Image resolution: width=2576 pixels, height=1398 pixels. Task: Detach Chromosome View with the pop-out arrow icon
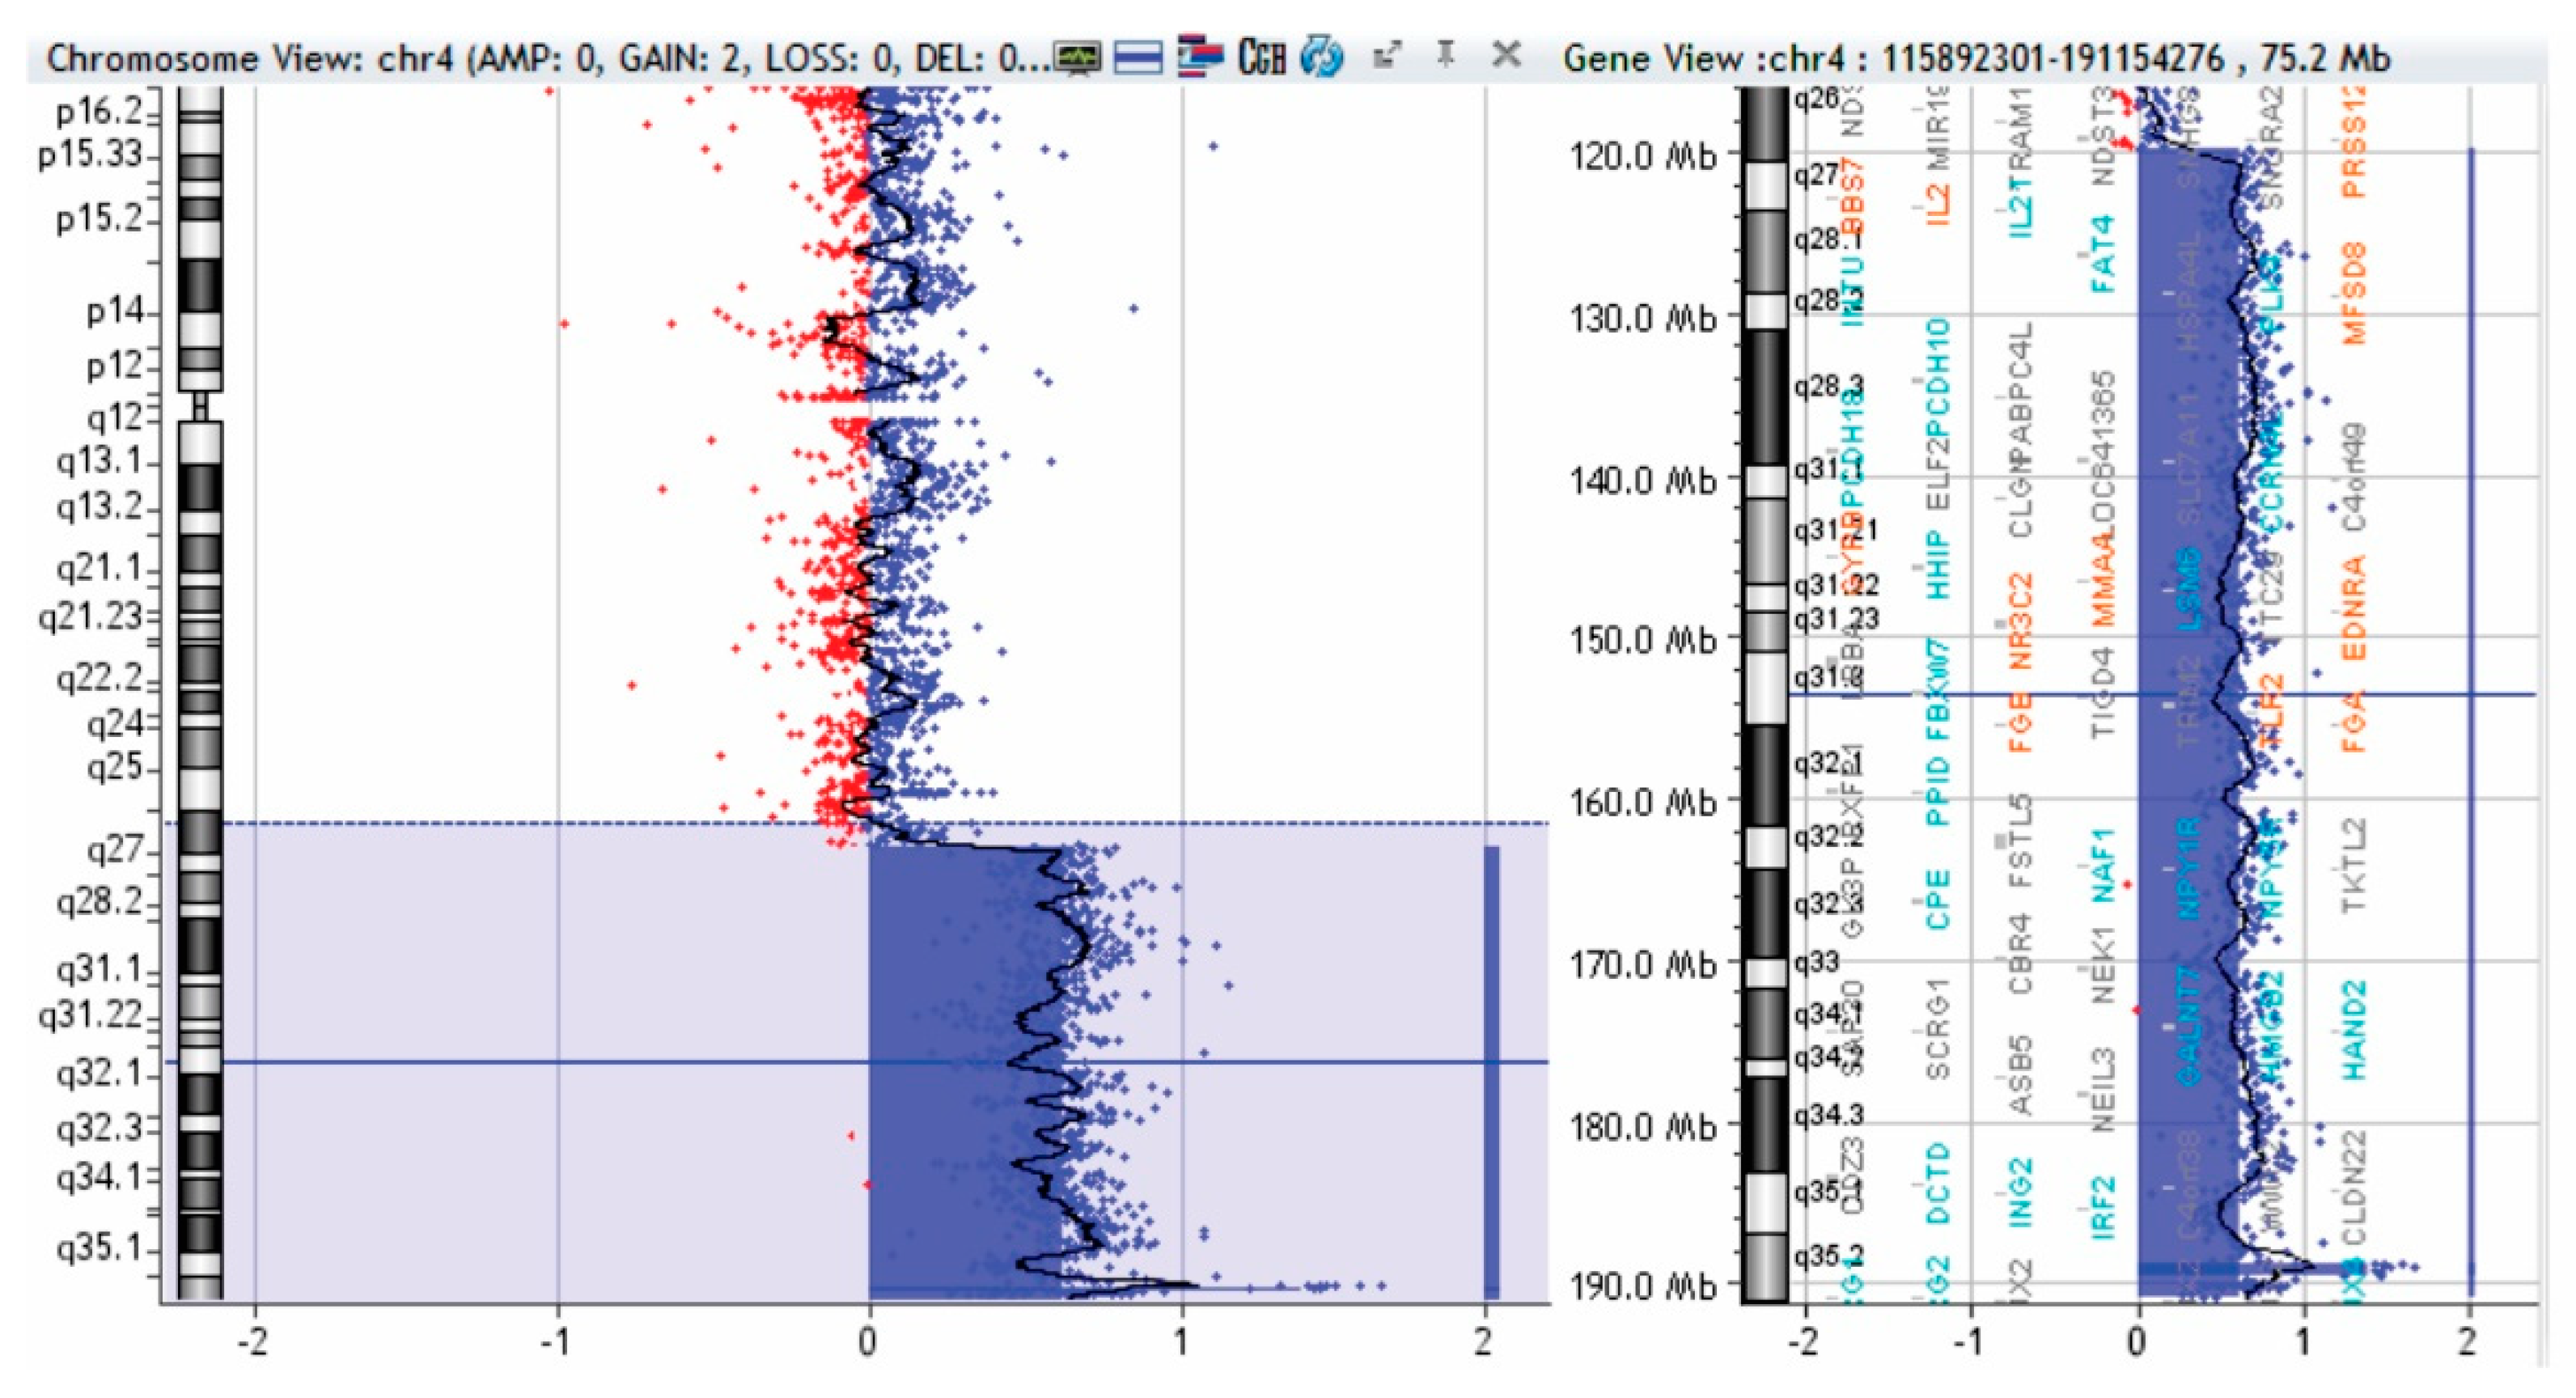coord(1388,55)
